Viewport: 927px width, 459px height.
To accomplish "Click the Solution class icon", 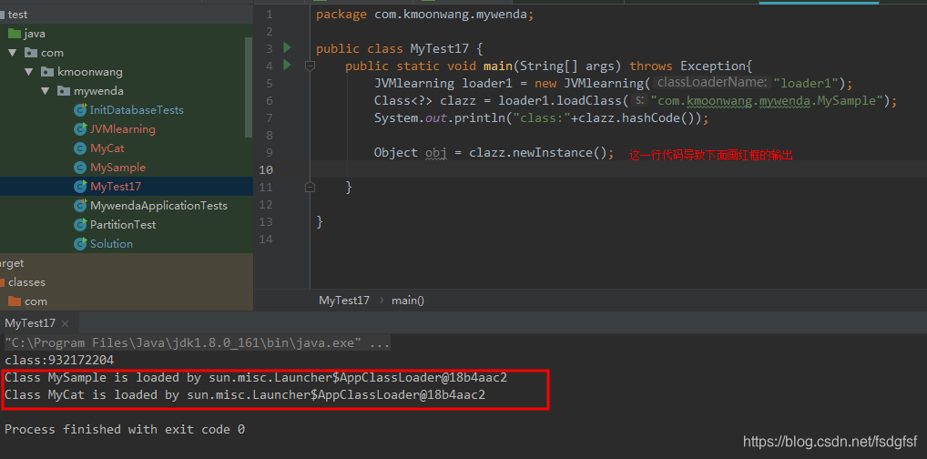I will [80, 244].
